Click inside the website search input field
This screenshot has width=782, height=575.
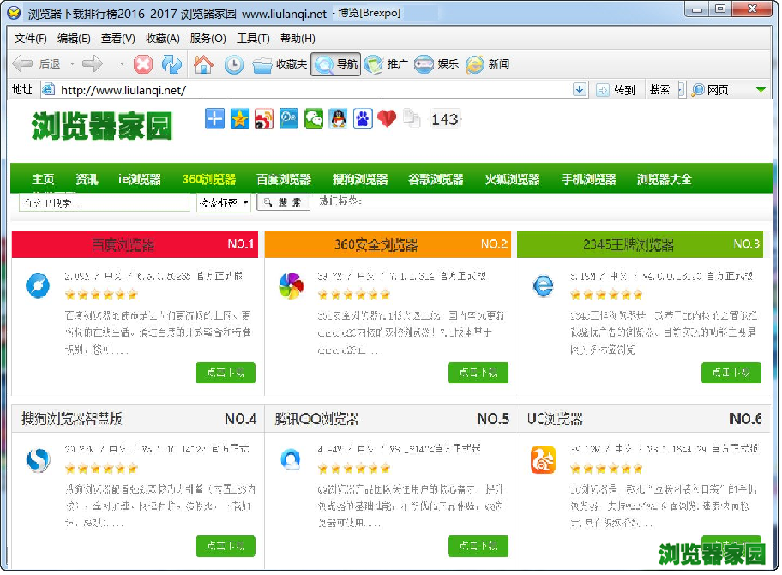coord(105,203)
